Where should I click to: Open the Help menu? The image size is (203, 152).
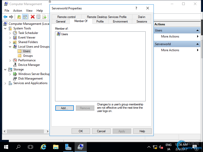tap(40, 11)
